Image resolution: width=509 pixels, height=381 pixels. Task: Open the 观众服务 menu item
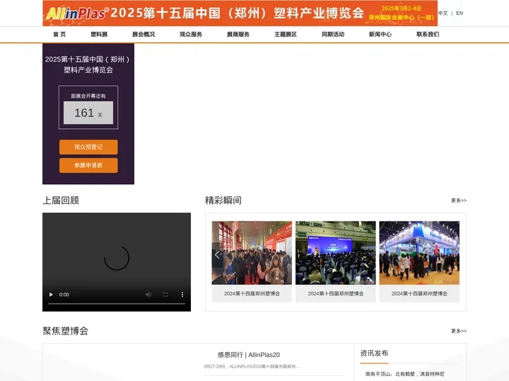[191, 35]
